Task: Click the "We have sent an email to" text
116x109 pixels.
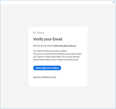Action: click(x=43, y=46)
